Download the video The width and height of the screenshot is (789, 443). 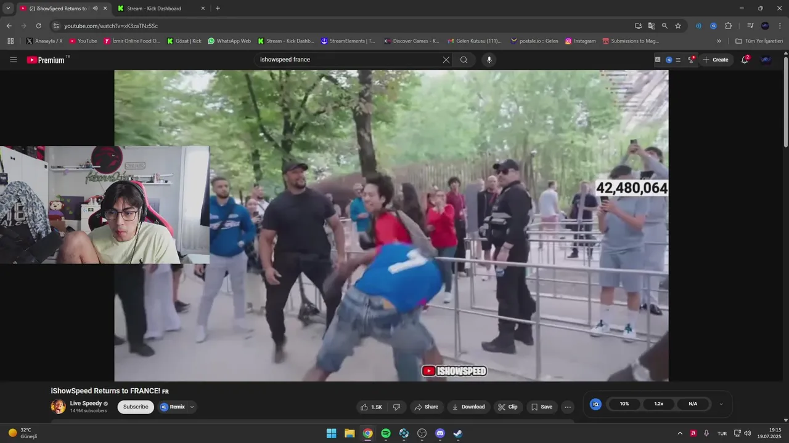point(468,407)
